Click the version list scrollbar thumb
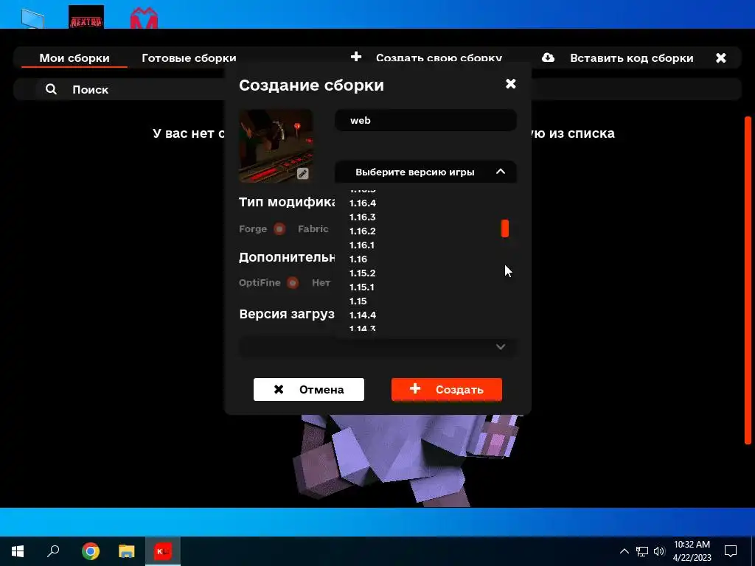 tap(504, 228)
